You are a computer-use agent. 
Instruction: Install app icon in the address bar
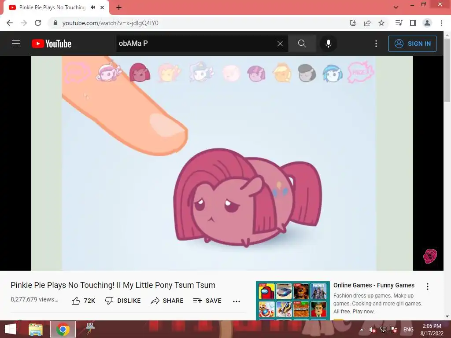tap(353, 23)
